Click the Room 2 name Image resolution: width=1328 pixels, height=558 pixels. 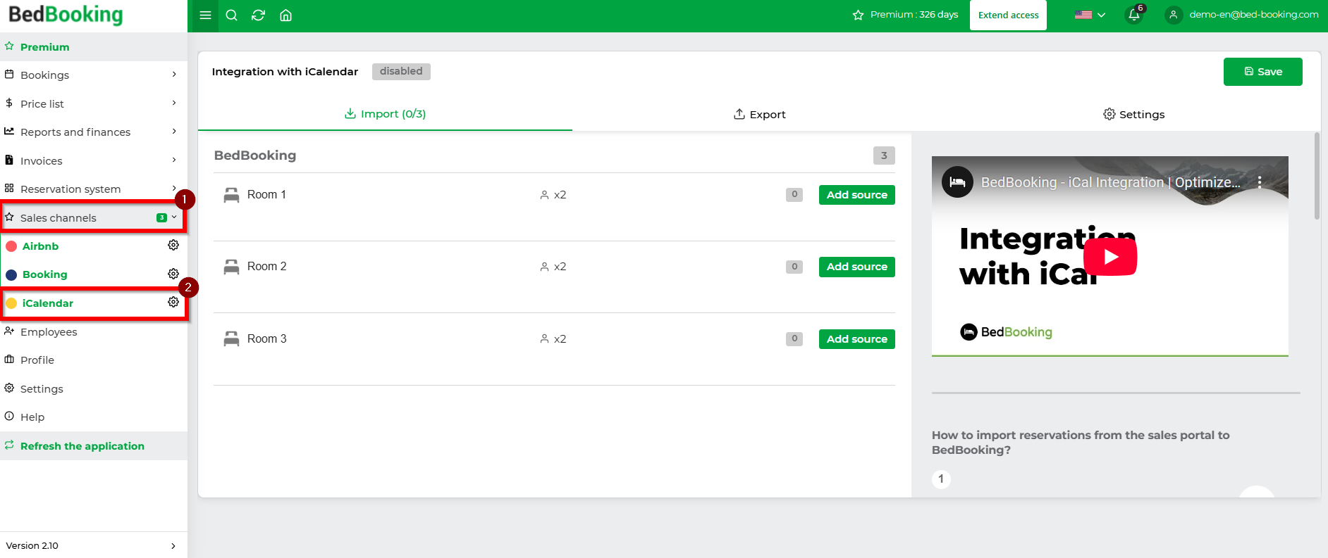(266, 267)
